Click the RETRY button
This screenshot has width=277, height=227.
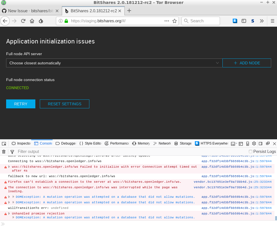click(21, 104)
